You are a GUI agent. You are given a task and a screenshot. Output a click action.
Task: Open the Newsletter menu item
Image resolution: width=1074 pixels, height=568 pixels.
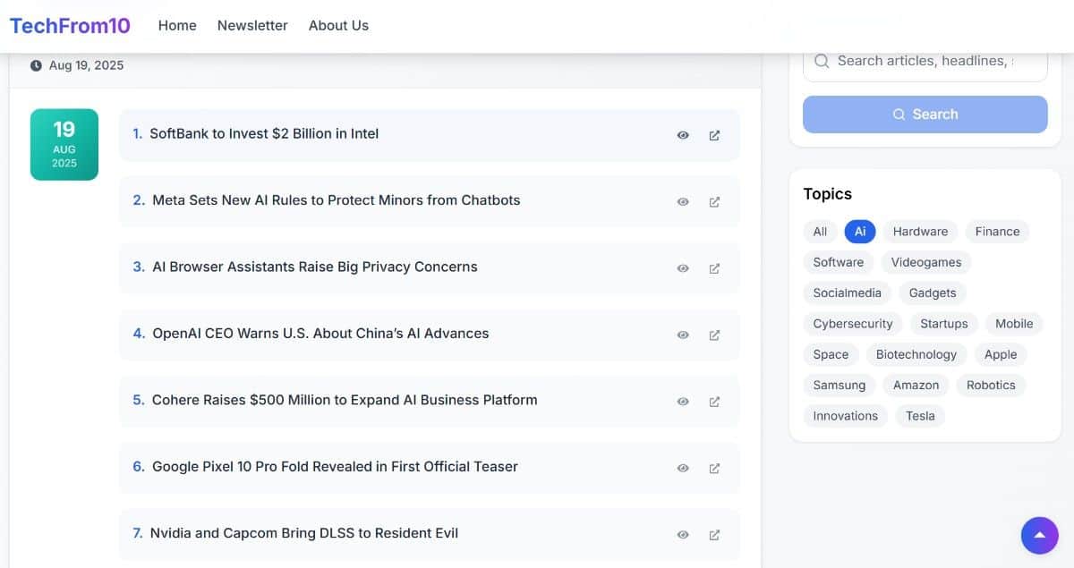tap(251, 25)
